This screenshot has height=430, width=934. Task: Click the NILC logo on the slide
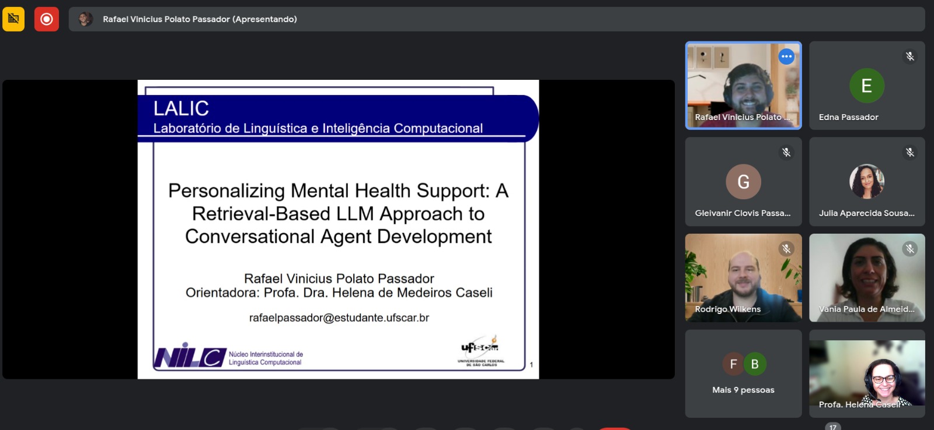190,356
